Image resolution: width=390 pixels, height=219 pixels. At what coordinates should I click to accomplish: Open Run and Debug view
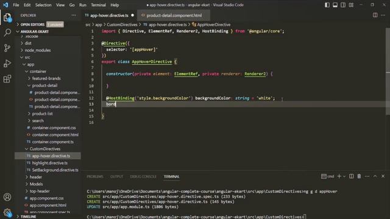tap(7, 63)
